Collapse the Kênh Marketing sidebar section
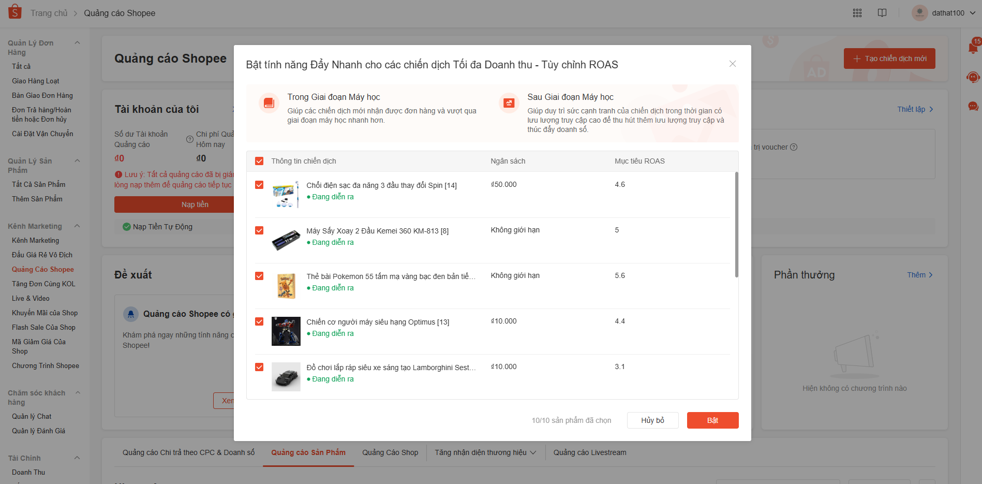The height and width of the screenshot is (484, 982). pos(78,226)
